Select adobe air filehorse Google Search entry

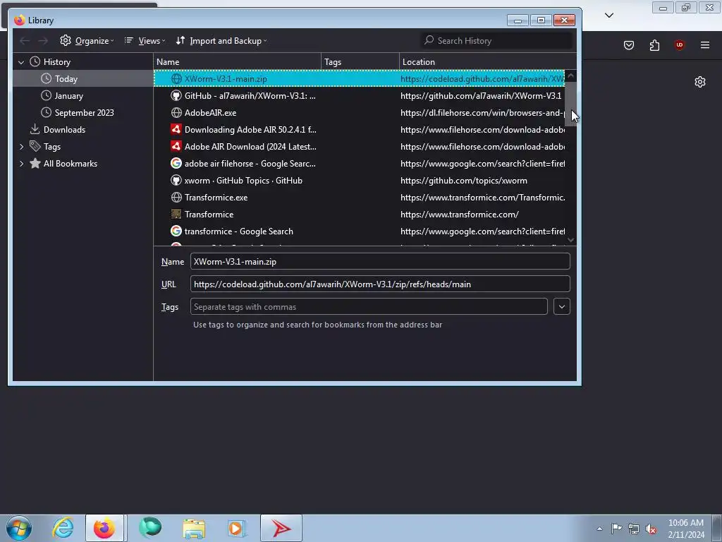click(359, 164)
